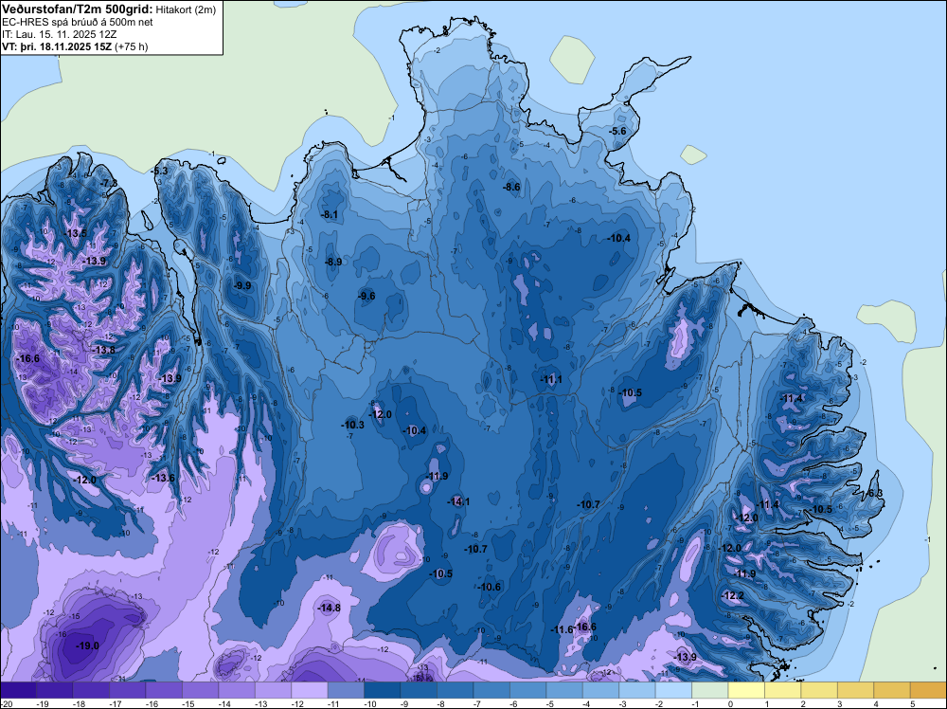Click the -9.9 temperature label
Image resolution: width=947 pixels, height=709 pixels.
click(x=242, y=285)
